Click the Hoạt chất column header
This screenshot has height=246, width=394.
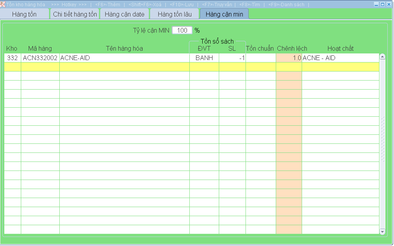(340, 48)
